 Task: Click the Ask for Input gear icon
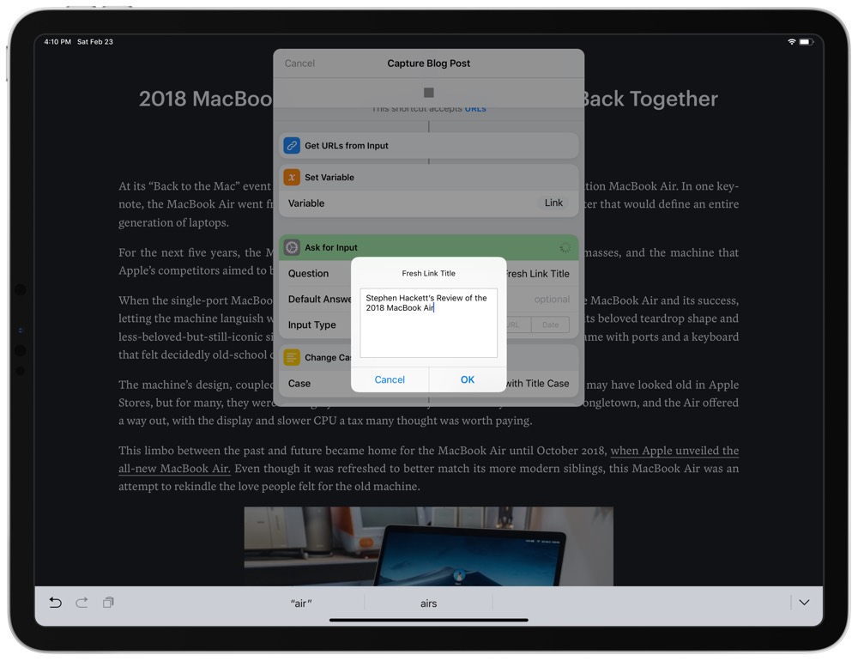[x=292, y=247]
